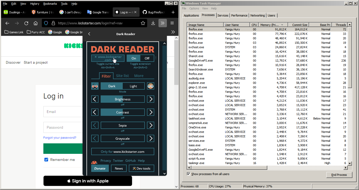Click the tracking protection shield in address bar
This screenshot has width=359, height=190.
click(46, 23)
